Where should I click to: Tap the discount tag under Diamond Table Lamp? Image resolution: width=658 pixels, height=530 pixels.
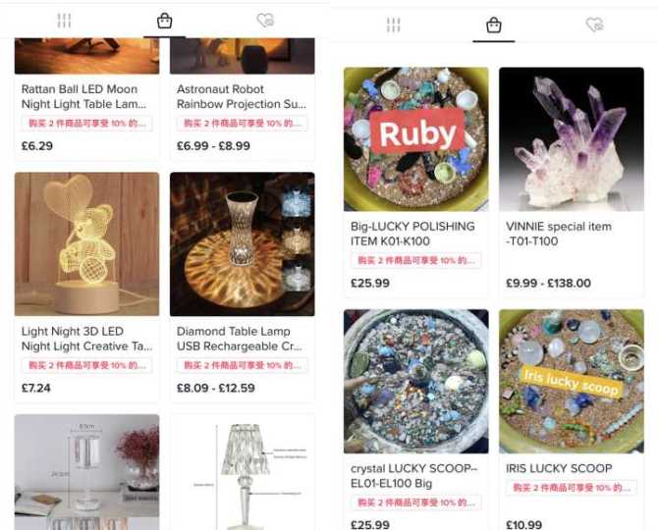click(243, 365)
